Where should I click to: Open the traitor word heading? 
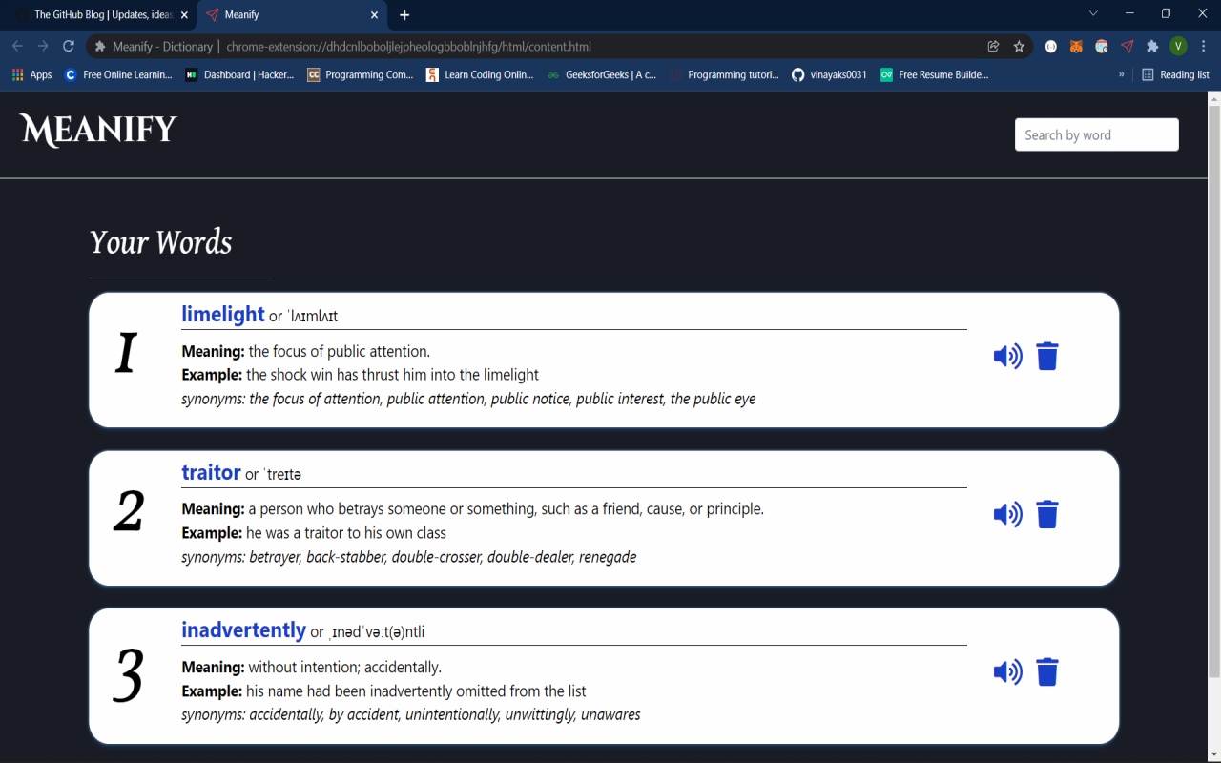pos(211,472)
